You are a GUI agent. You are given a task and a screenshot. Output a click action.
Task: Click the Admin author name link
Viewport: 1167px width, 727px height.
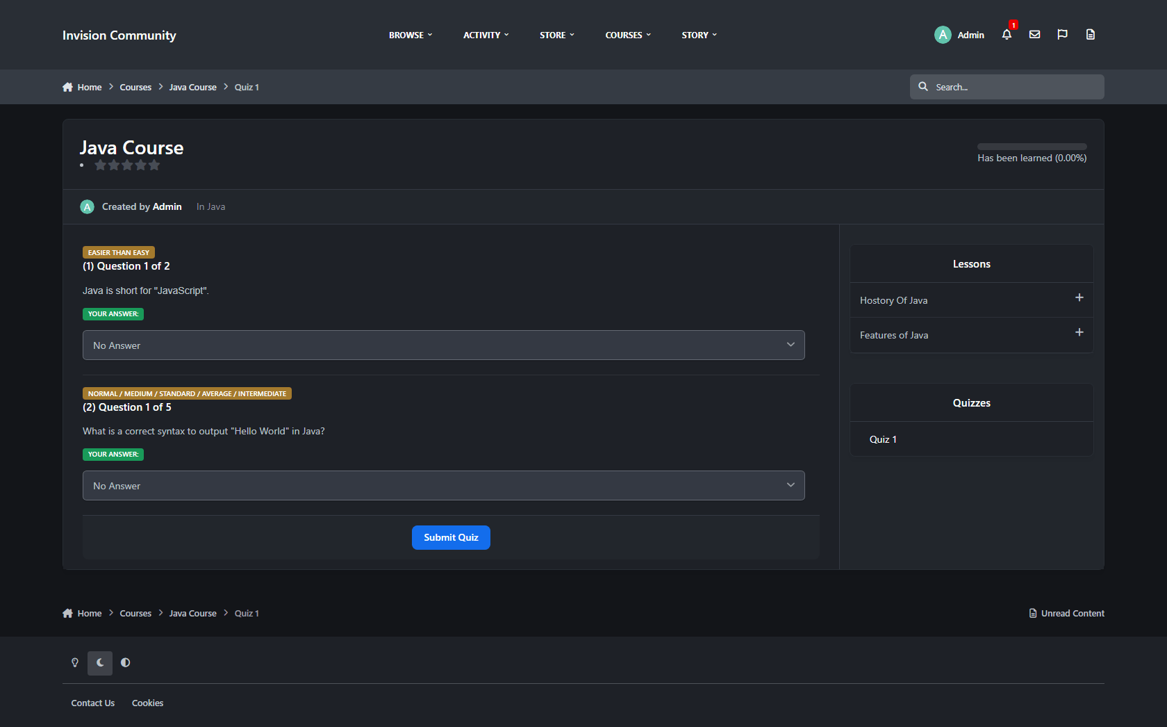[x=167, y=206]
